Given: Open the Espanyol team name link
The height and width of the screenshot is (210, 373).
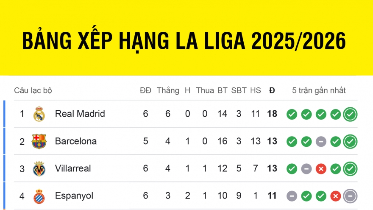Looking at the screenshot, I should 74,196.
